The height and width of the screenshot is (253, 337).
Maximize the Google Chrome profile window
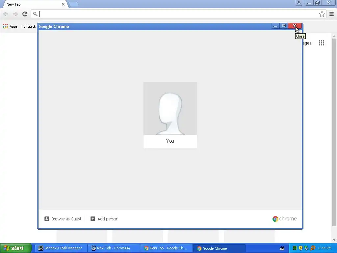[x=284, y=26]
